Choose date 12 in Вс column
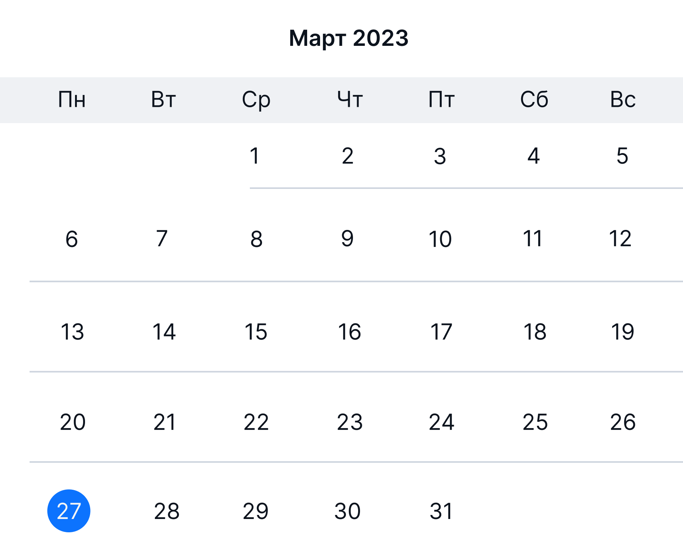The image size is (683, 553). tap(620, 238)
